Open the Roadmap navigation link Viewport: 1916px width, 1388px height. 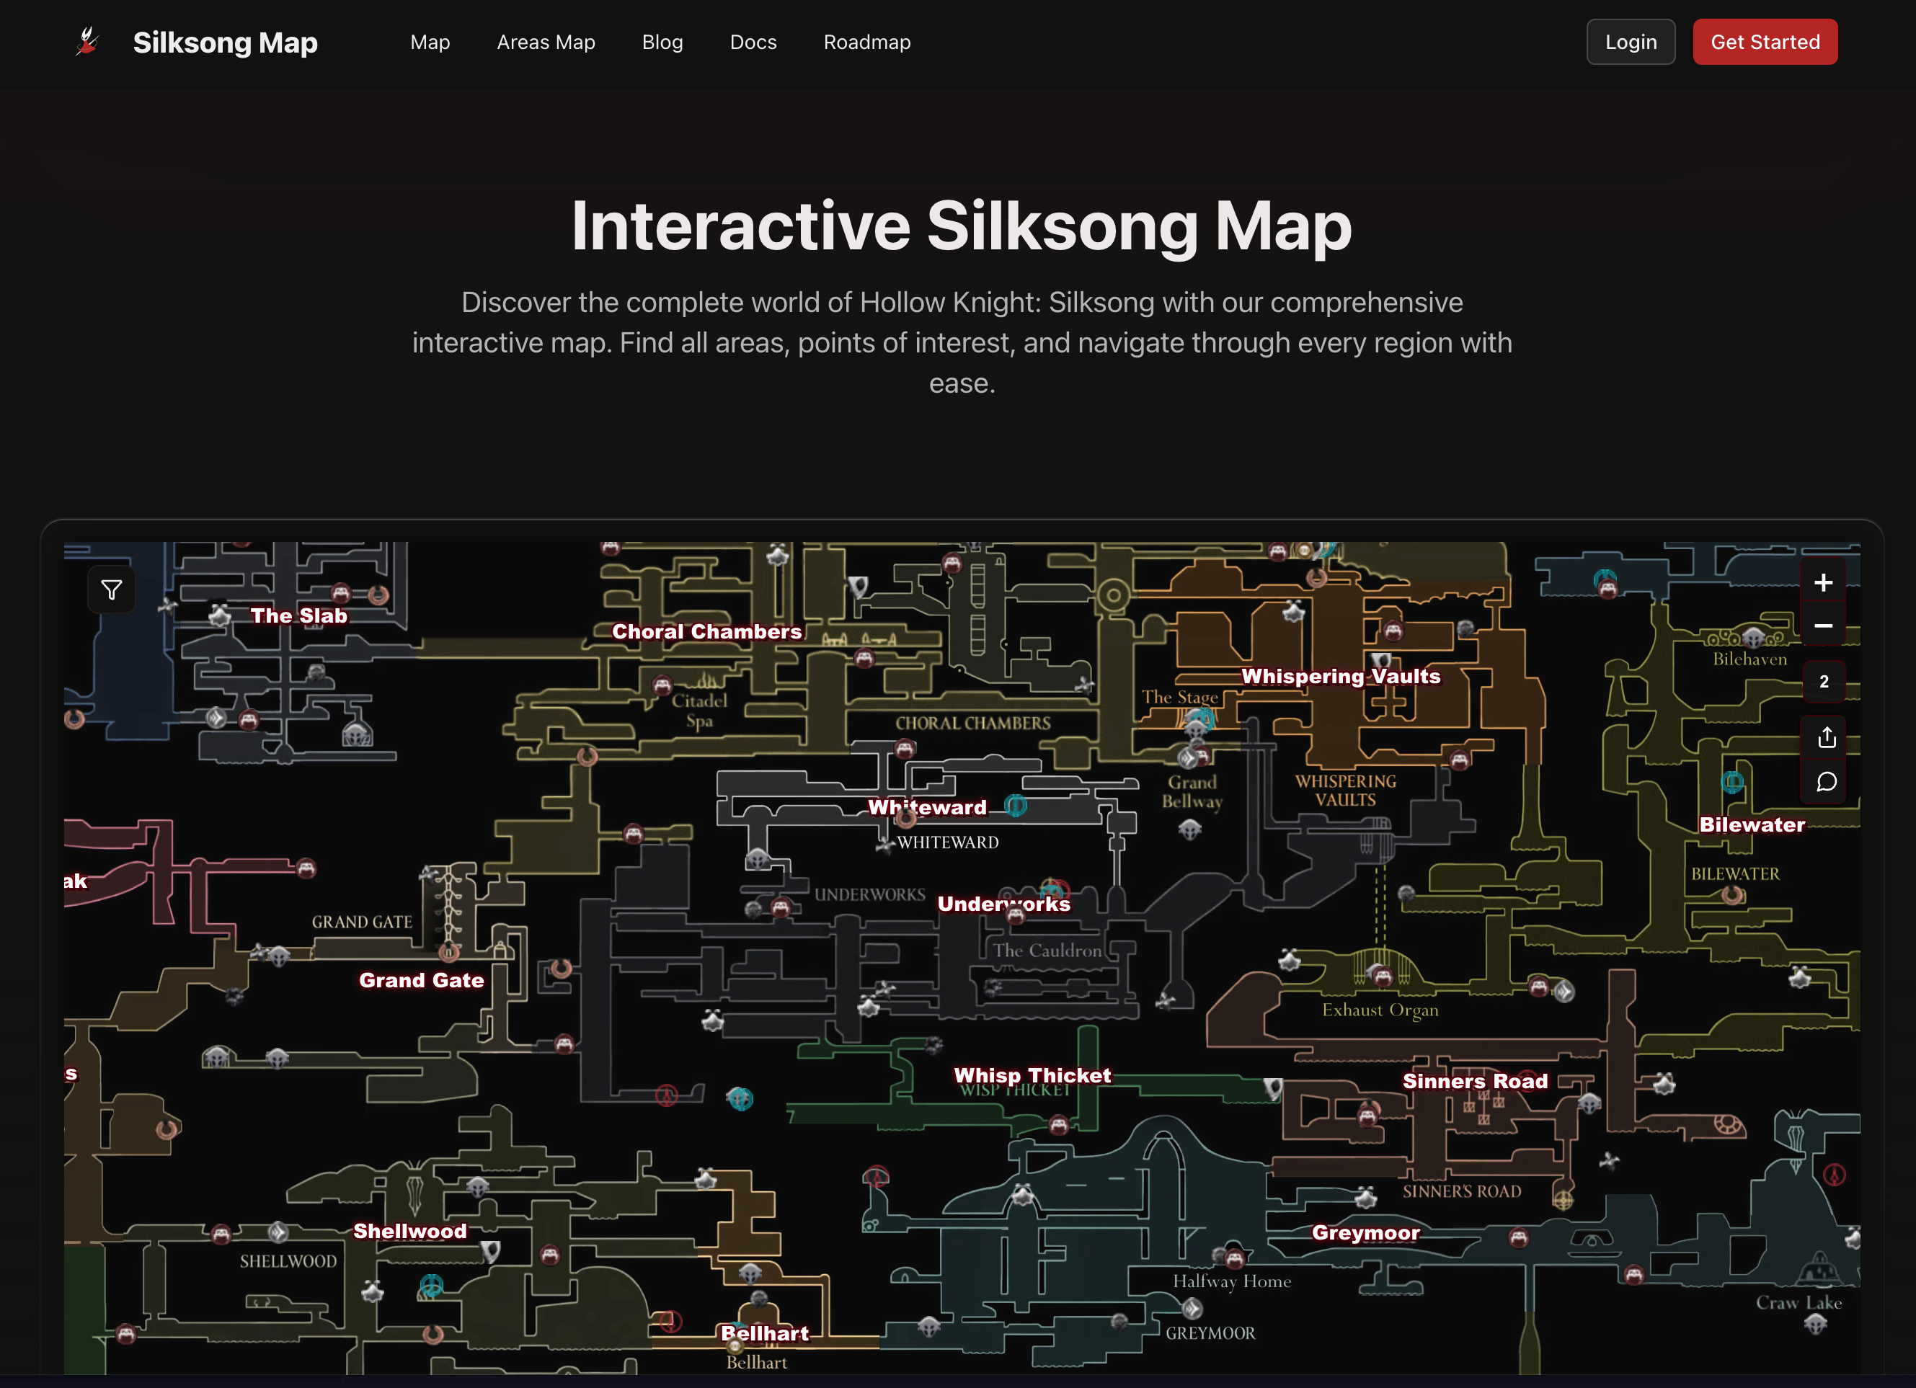(866, 43)
